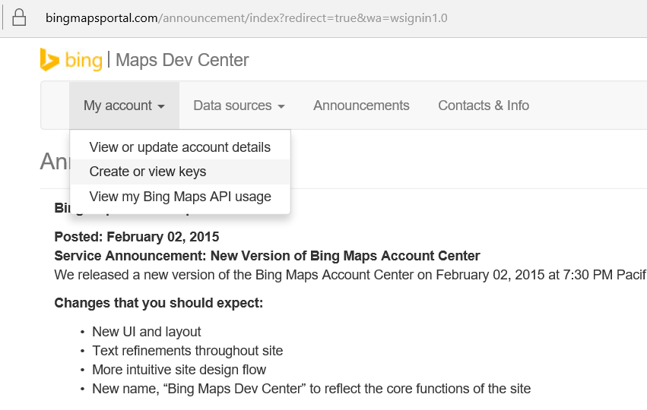647x410 pixels.
Task: Click the padlock icon in address bar
Action: click(19, 17)
